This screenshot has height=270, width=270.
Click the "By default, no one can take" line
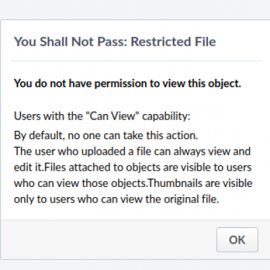(106, 136)
